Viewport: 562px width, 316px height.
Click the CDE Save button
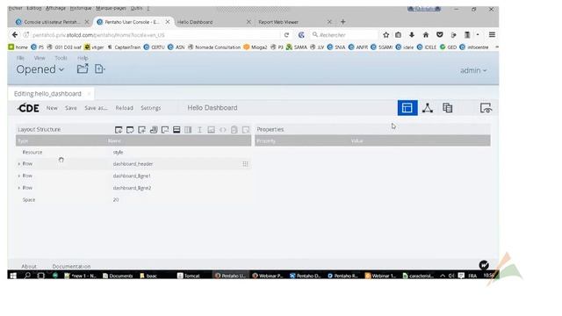pos(71,108)
